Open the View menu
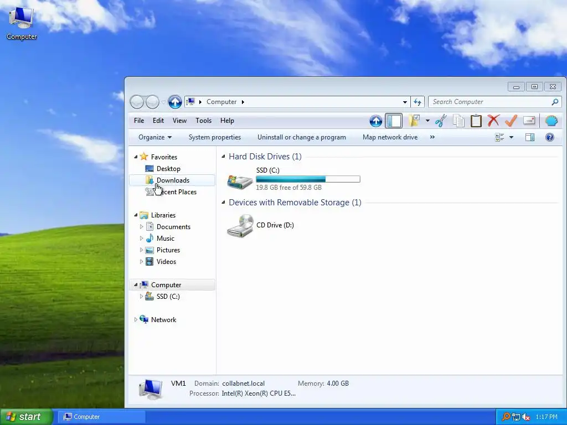Image resolution: width=567 pixels, height=425 pixels. click(x=179, y=121)
